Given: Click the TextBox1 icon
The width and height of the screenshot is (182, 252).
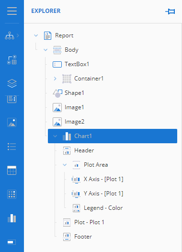Looking at the screenshot, I should pos(57,64).
